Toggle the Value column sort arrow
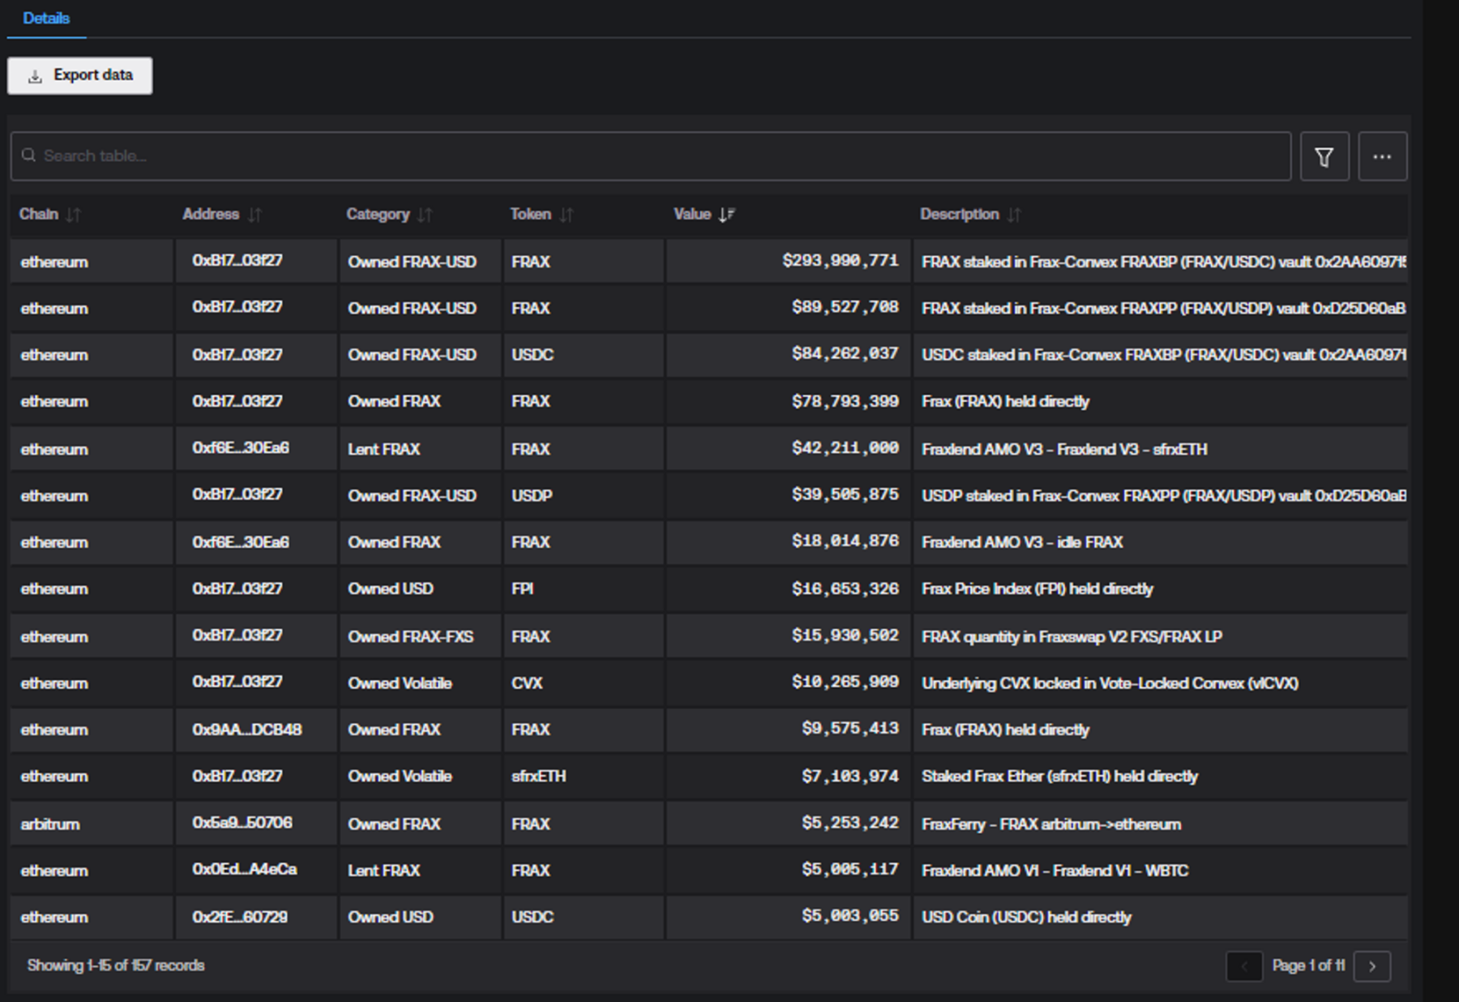Screen dimensions: 1459x1002 (726, 215)
